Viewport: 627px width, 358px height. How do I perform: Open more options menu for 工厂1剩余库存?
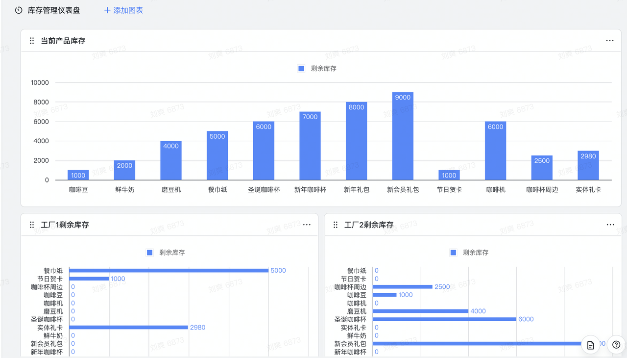(x=307, y=225)
